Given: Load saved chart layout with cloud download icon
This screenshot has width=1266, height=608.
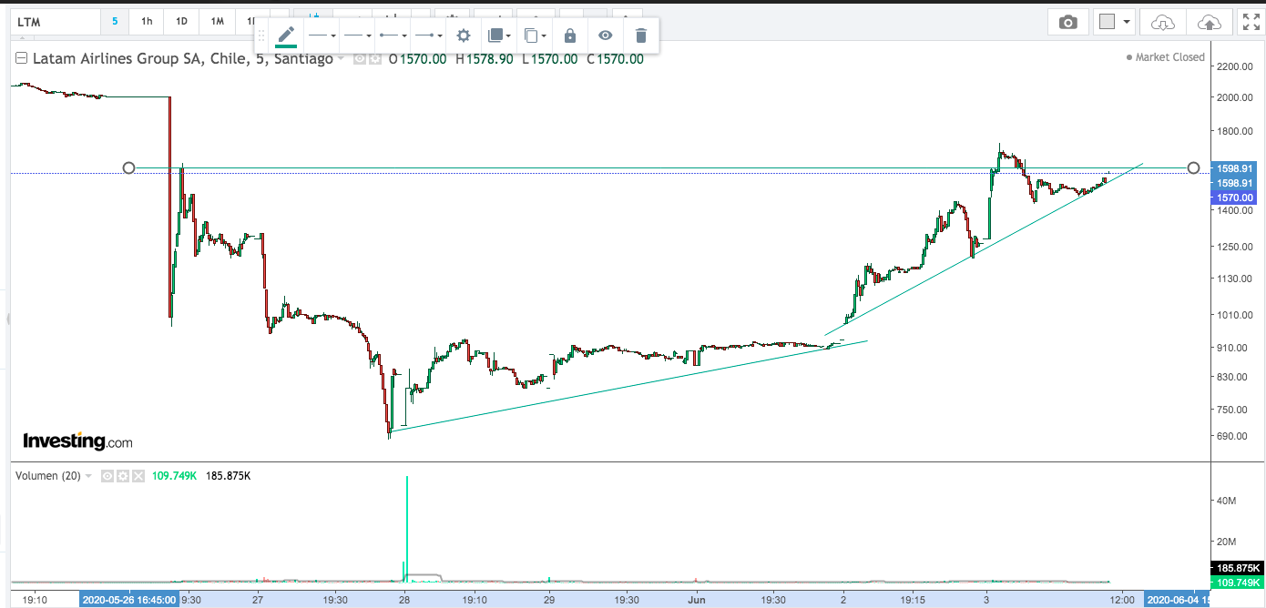Looking at the screenshot, I should [x=1163, y=22].
